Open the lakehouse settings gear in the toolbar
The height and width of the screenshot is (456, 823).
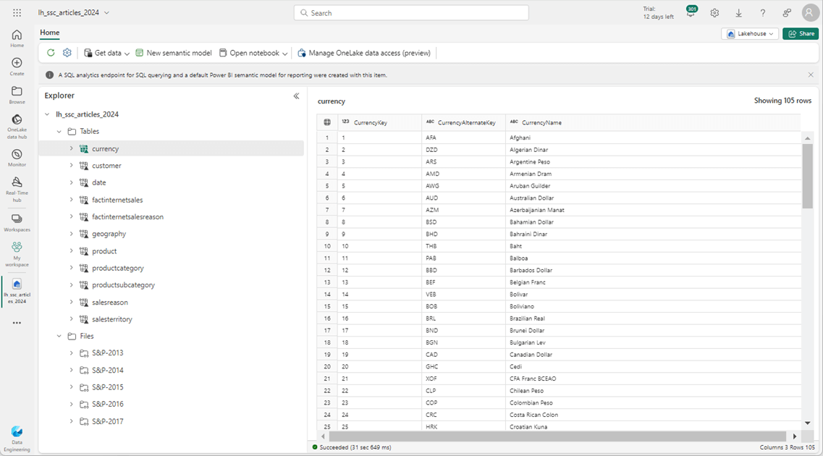click(x=67, y=53)
